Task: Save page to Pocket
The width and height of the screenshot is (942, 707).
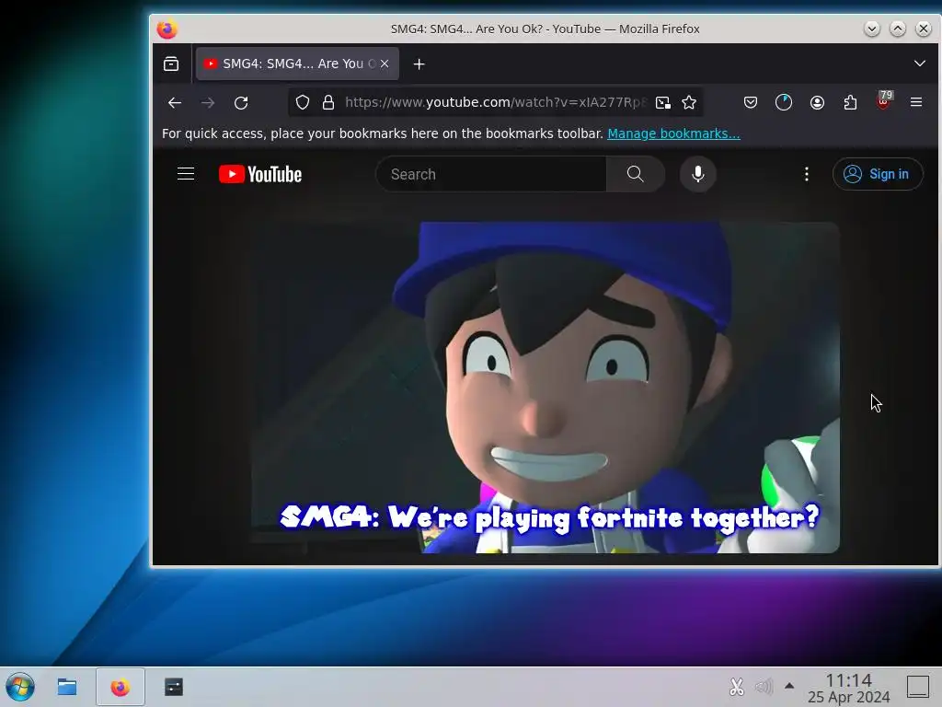Action: coord(751,103)
